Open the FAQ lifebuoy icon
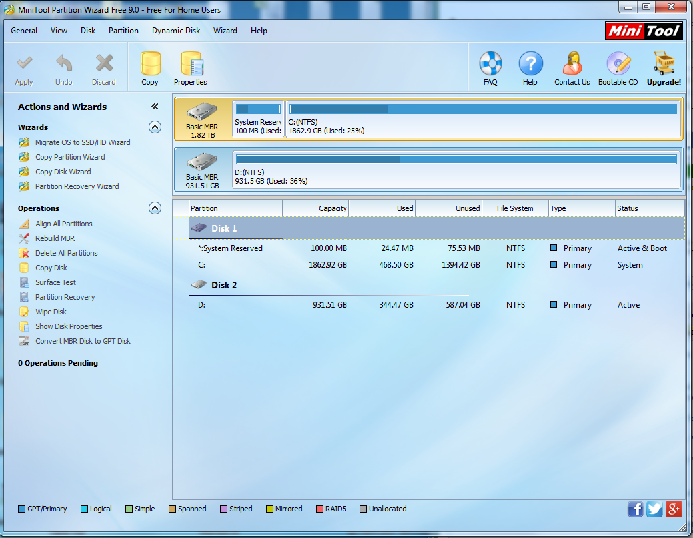This screenshot has height=538, width=693. [490, 63]
